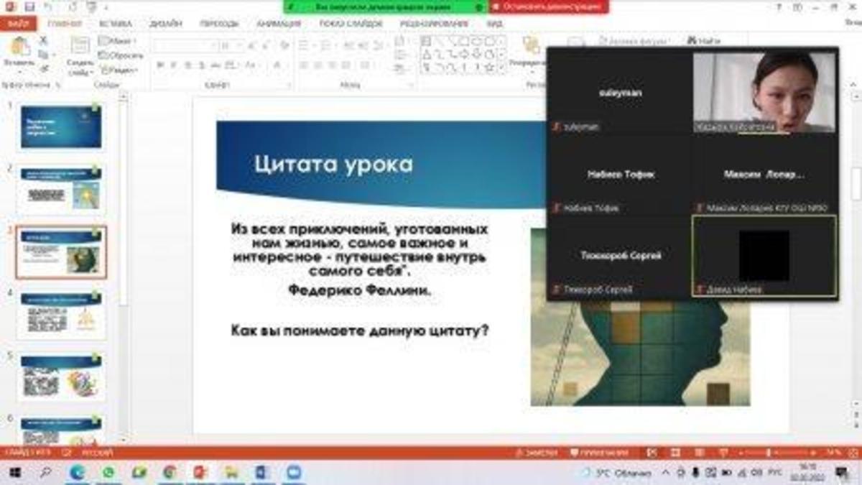The width and height of the screenshot is (862, 485).
Task: Switch to the Вставка (Insert) tab
Action: [115, 24]
